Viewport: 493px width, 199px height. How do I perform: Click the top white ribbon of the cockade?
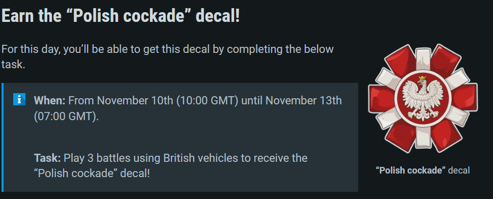[423, 60]
